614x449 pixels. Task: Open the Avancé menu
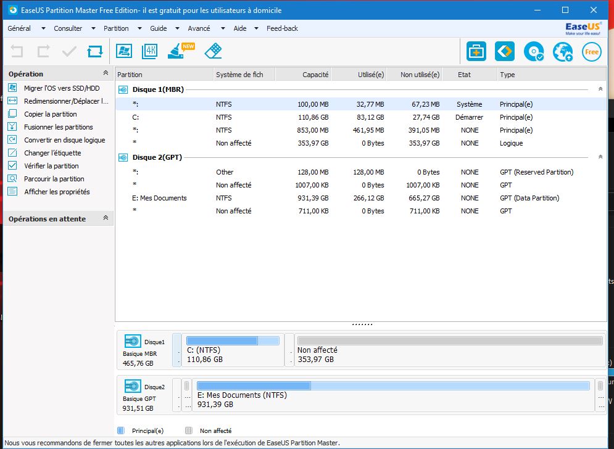pos(199,28)
